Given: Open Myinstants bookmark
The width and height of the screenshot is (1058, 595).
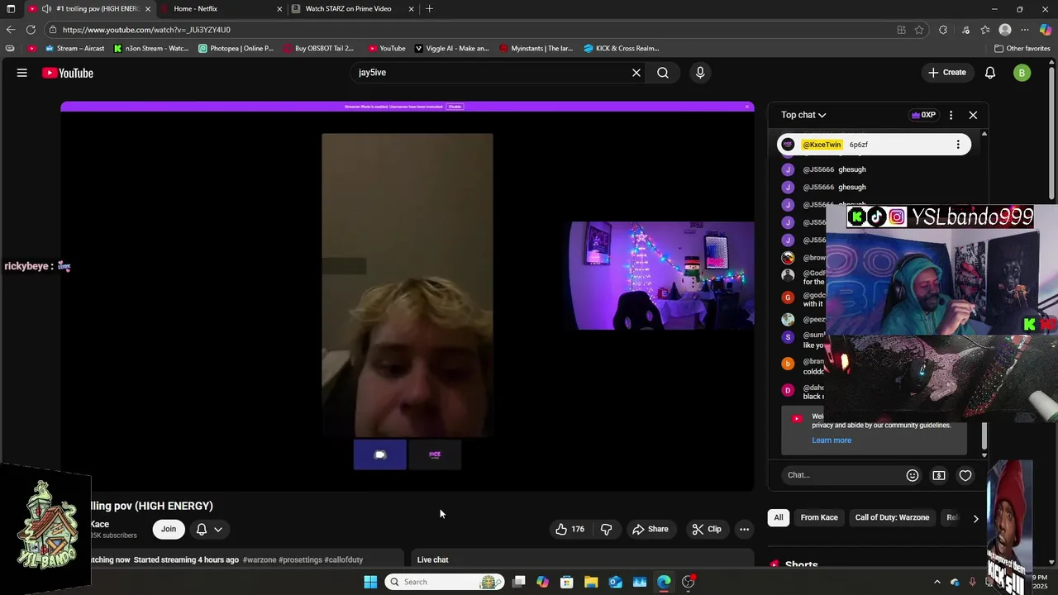Looking at the screenshot, I should pyautogui.click(x=536, y=49).
